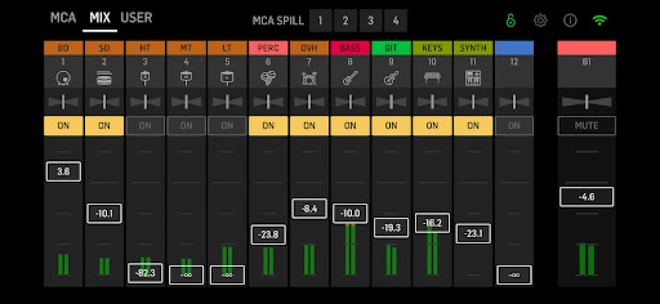Open the USER tab
This screenshot has width=660, height=304.
click(136, 17)
